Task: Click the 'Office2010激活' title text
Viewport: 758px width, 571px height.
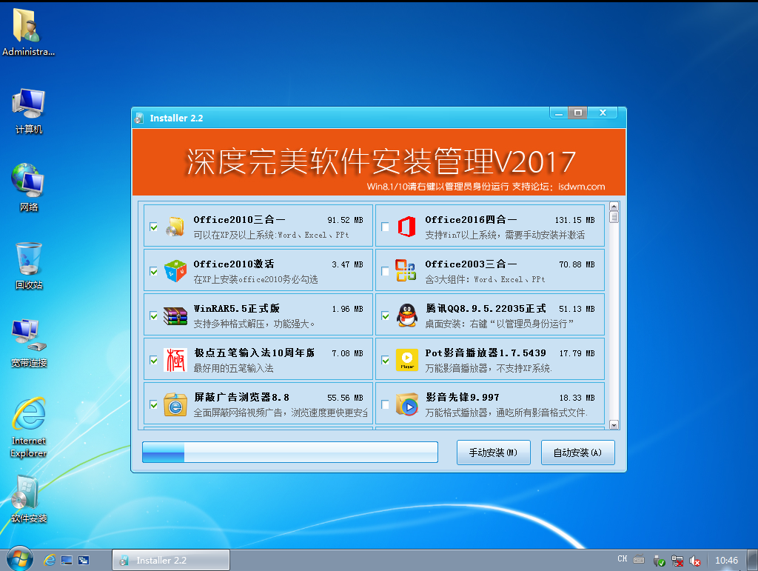Action: pos(234,264)
